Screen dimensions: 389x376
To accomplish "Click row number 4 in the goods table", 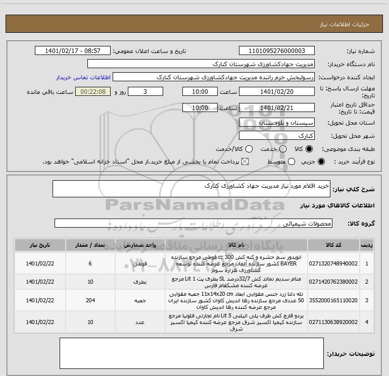I will 367,322.
